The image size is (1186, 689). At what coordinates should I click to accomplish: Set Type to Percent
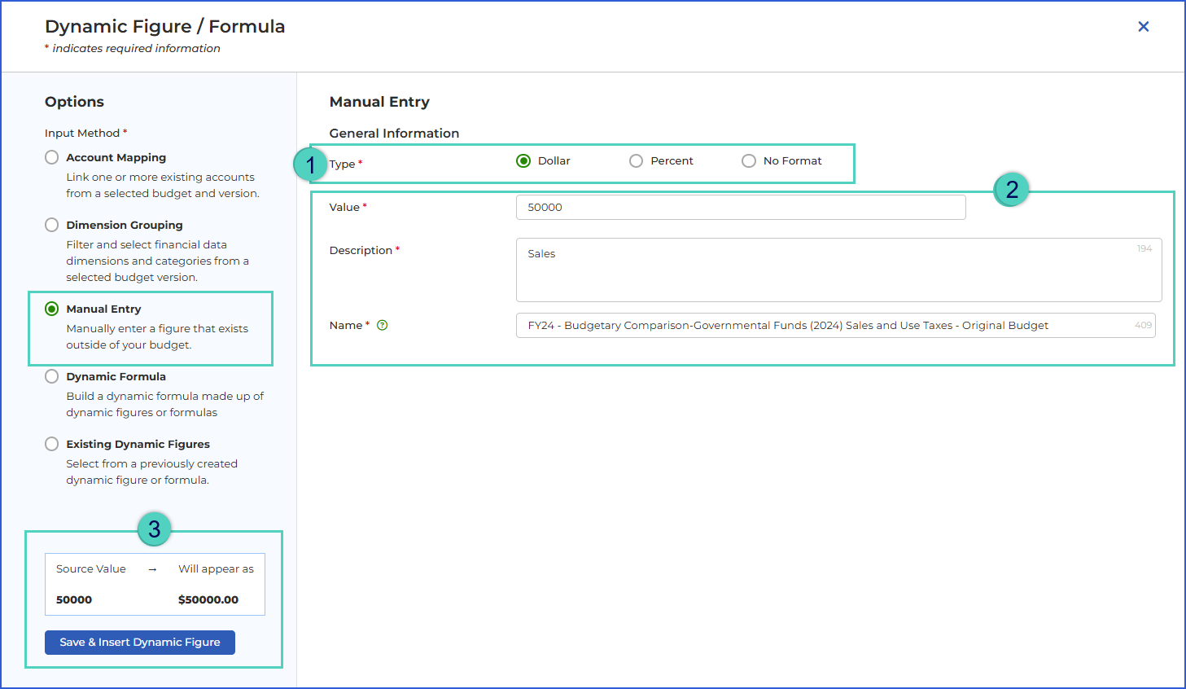(x=636, y=161)
